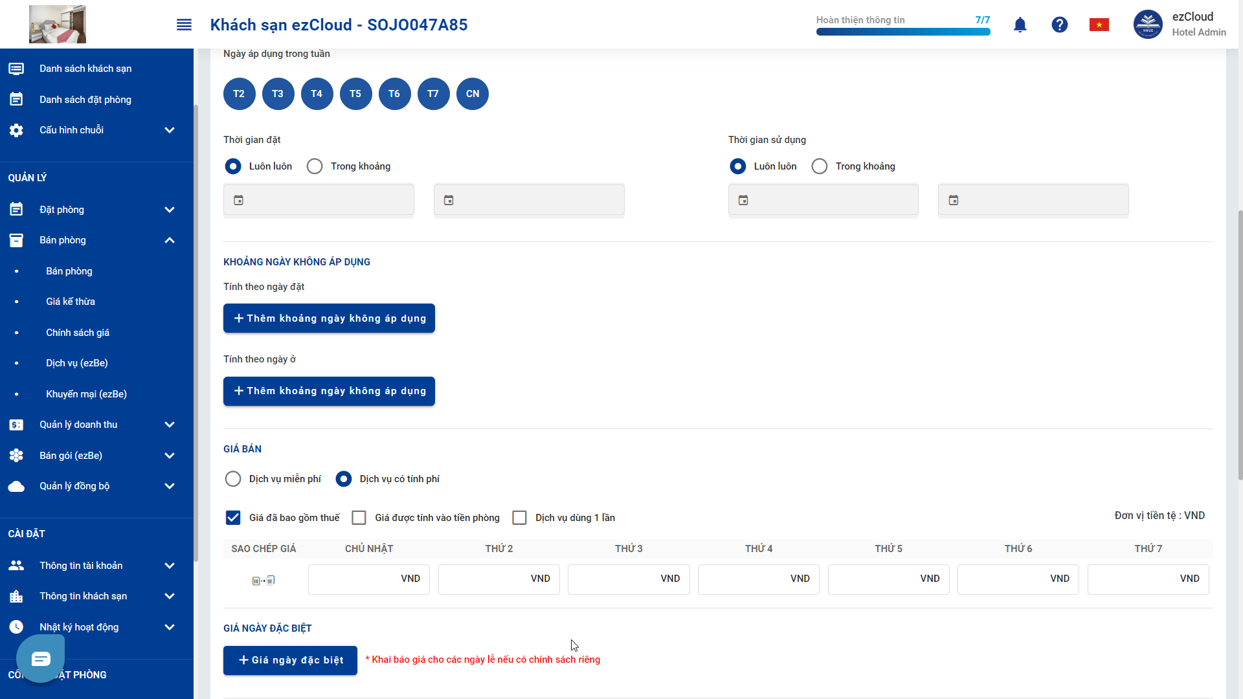Select Luôn luôn under Thời gian sử dụng

click(737, 166)
